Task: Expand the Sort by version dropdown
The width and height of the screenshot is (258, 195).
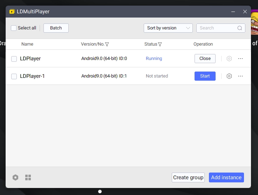Action: (x=168, y=28)
